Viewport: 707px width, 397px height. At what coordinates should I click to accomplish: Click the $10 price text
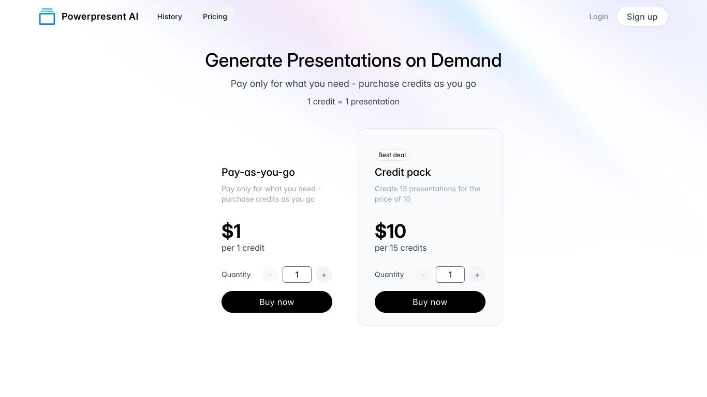point(390,231)
